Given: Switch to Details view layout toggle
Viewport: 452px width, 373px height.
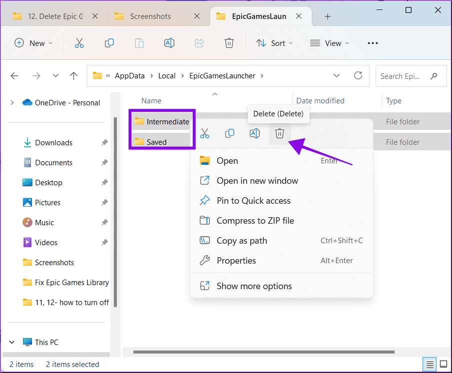Looking at the screenshot, I should (430, 365).
